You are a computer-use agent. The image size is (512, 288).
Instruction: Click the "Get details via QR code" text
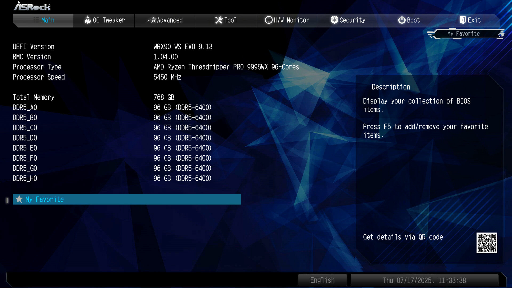[403, 237]
